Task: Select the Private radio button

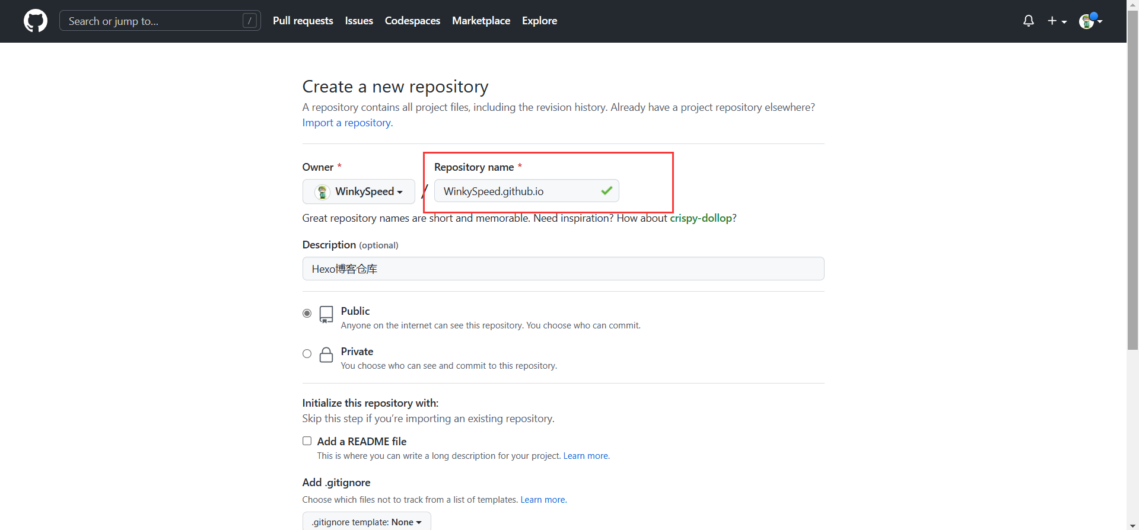Action: [x=307, y=353]
